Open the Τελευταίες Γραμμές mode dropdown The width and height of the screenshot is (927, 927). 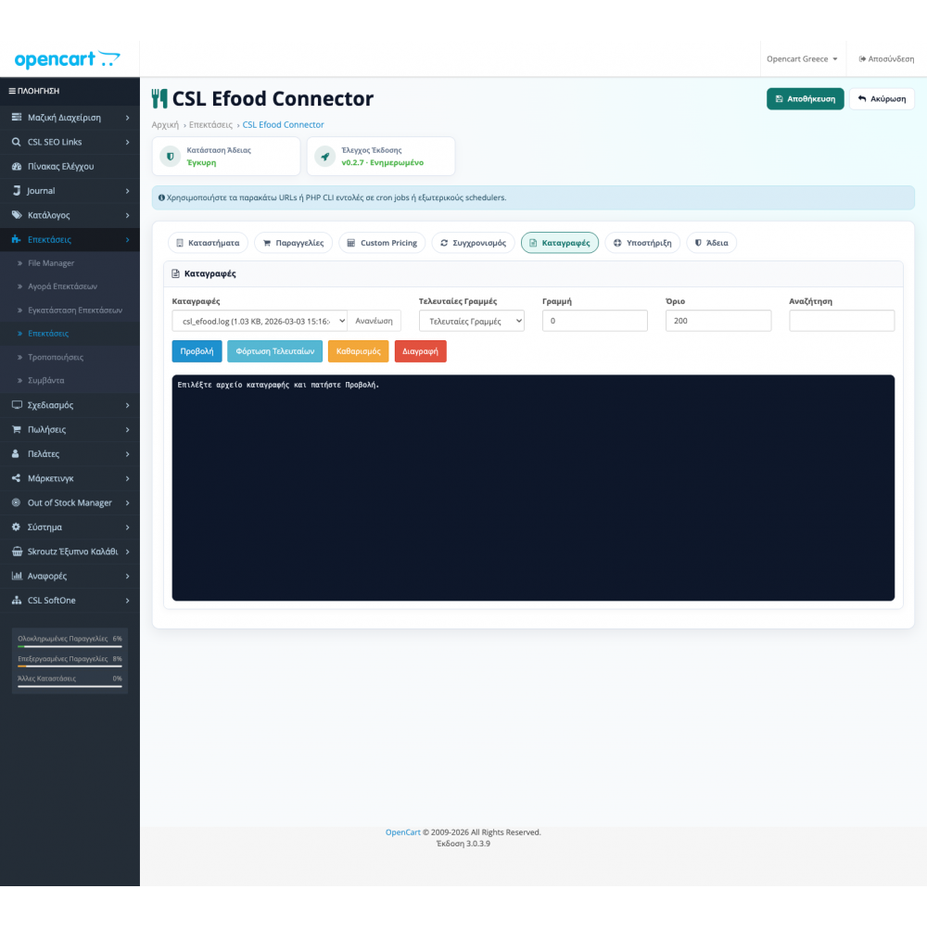pos(471,321)
